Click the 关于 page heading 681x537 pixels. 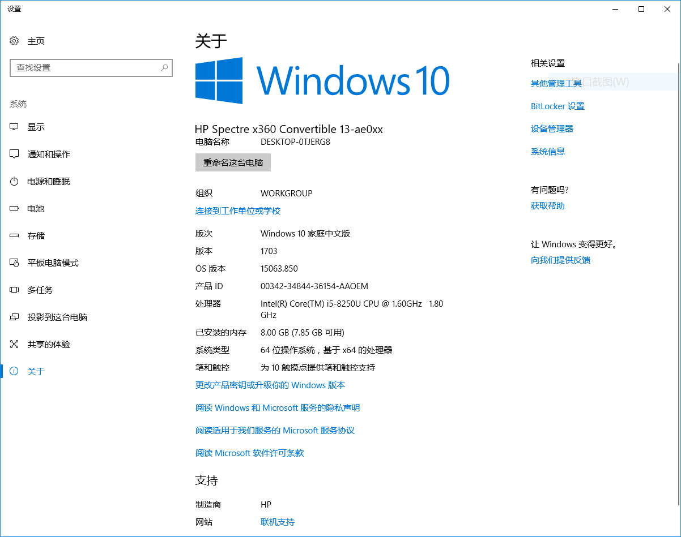coord(211,41)
